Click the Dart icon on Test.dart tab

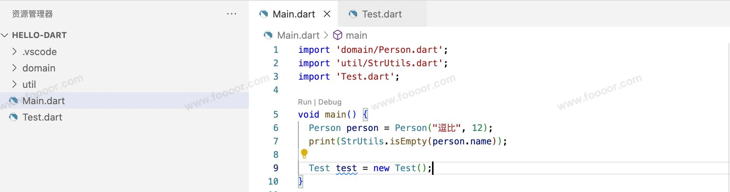coord(353,14)
